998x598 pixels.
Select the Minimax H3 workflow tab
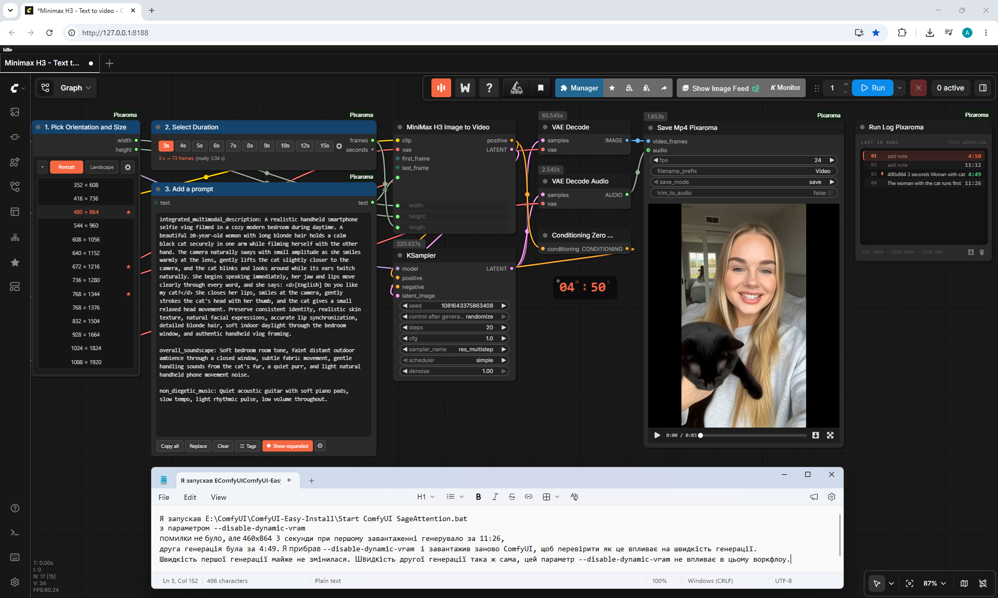[49, 63]
